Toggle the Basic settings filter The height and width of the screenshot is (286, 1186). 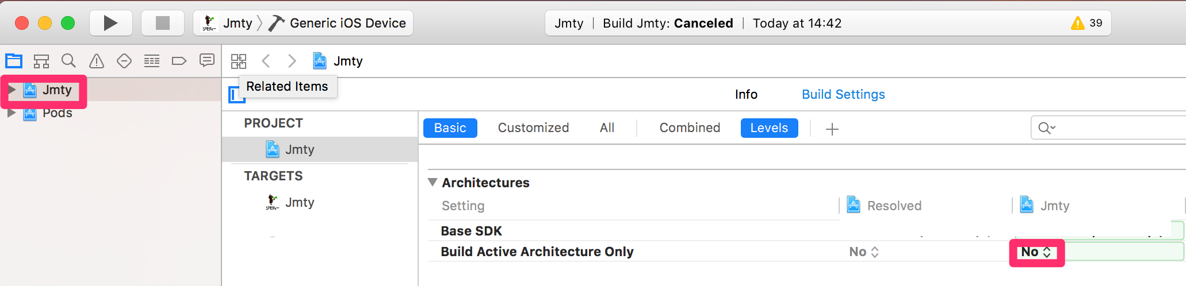(450, 127)
